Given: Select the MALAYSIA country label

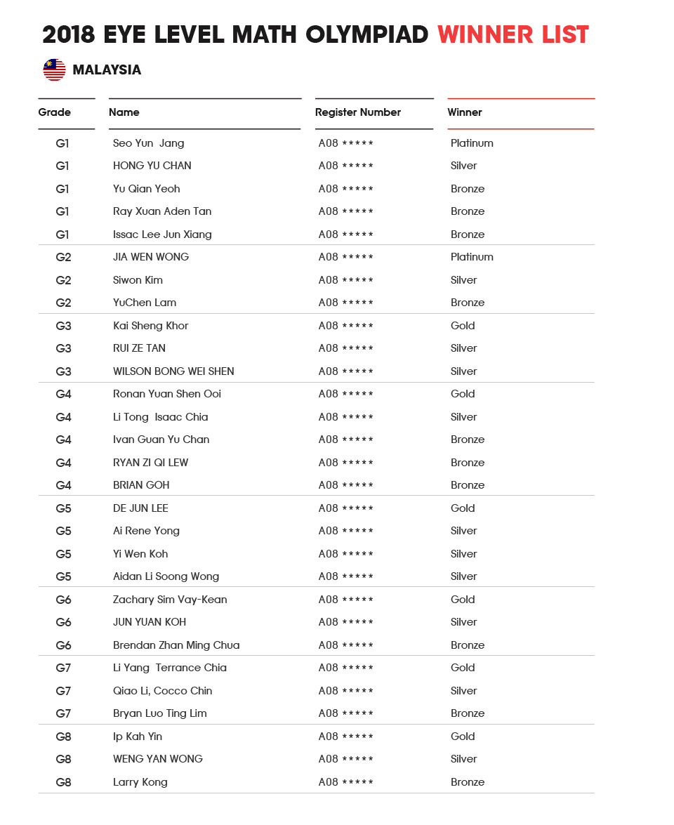Looking at the screenshot, I should 107,70.
